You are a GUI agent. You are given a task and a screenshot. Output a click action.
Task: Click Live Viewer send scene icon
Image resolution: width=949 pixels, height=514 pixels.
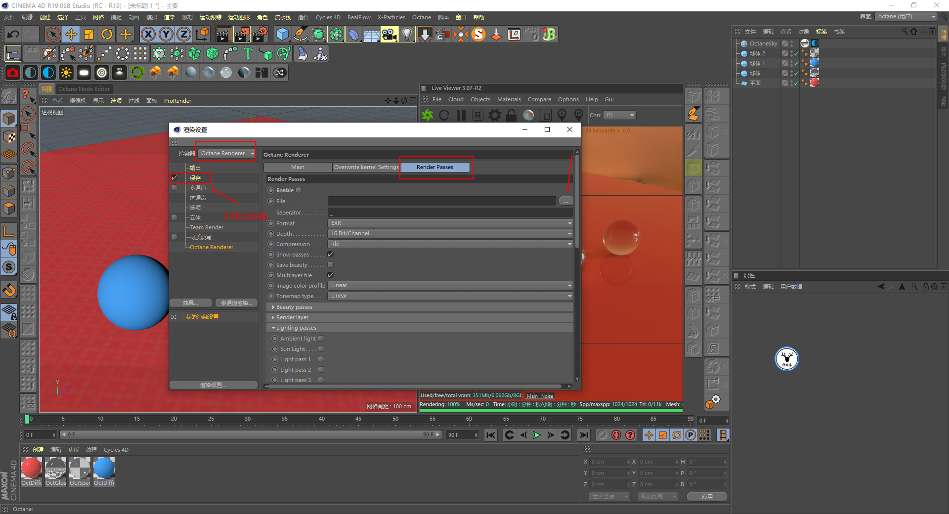coord(427,115)
